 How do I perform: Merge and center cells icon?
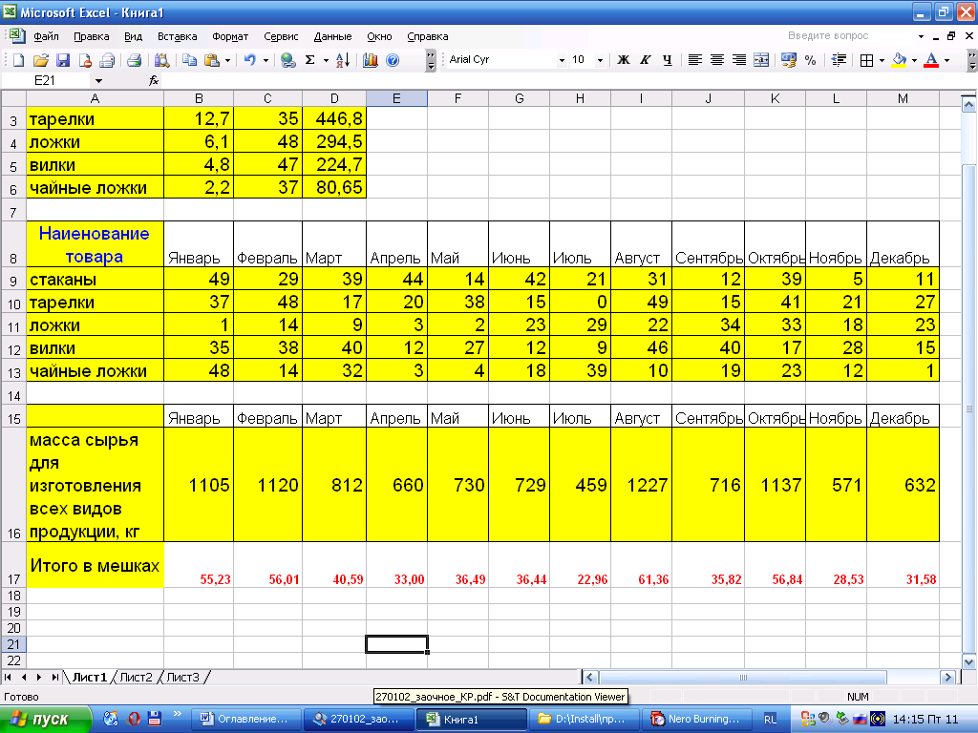click(x=761, y=60)
